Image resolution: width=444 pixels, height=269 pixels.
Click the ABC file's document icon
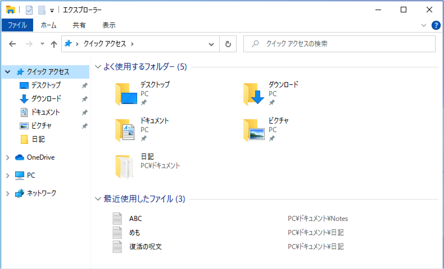(x=117, y=218)
